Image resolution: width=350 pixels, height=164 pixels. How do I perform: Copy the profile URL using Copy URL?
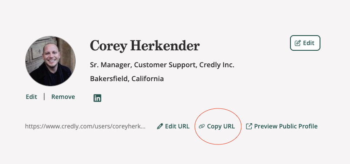(x=221, y=126)
